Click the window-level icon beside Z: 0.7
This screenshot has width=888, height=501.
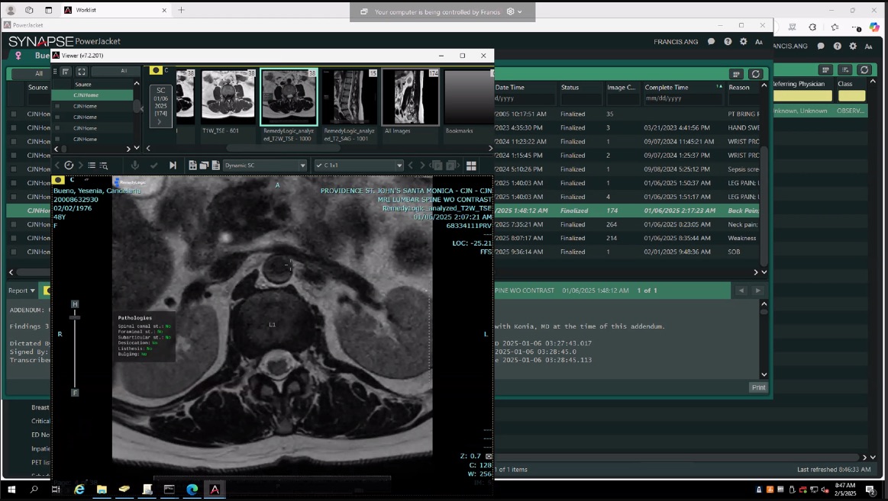point(489,456)
